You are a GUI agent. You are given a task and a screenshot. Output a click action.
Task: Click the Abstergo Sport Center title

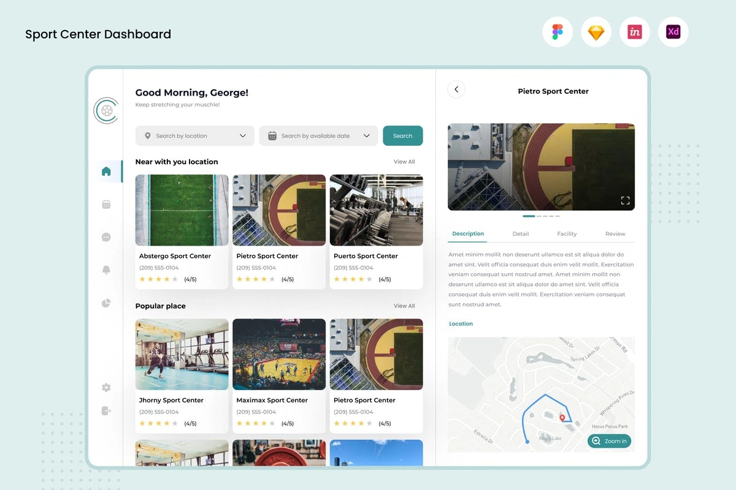(175, 256)
